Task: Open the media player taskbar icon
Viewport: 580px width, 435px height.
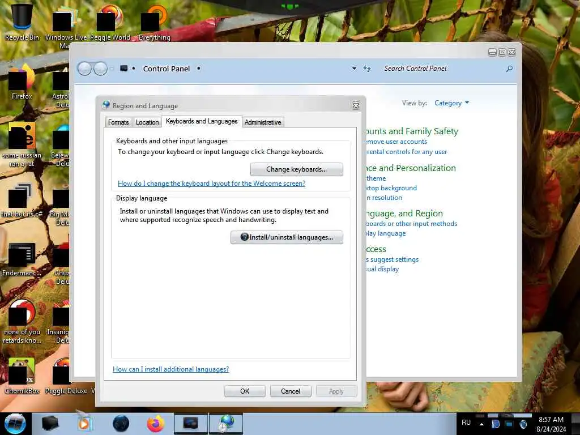Action: [x=84, y=424]
